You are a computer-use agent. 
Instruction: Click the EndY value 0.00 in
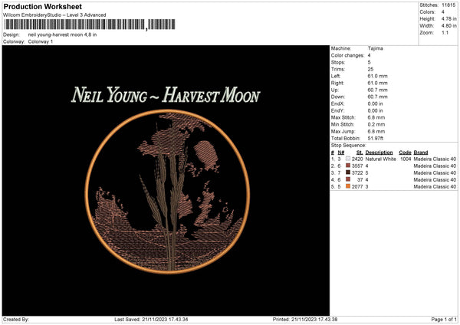[375, 111]
